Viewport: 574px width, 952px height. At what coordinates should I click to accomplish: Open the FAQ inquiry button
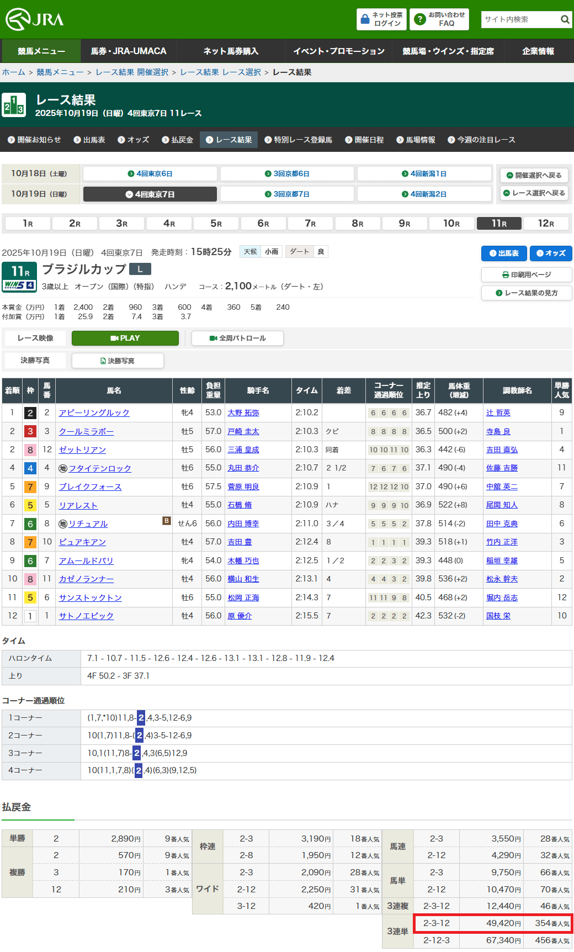click(439, 19)
